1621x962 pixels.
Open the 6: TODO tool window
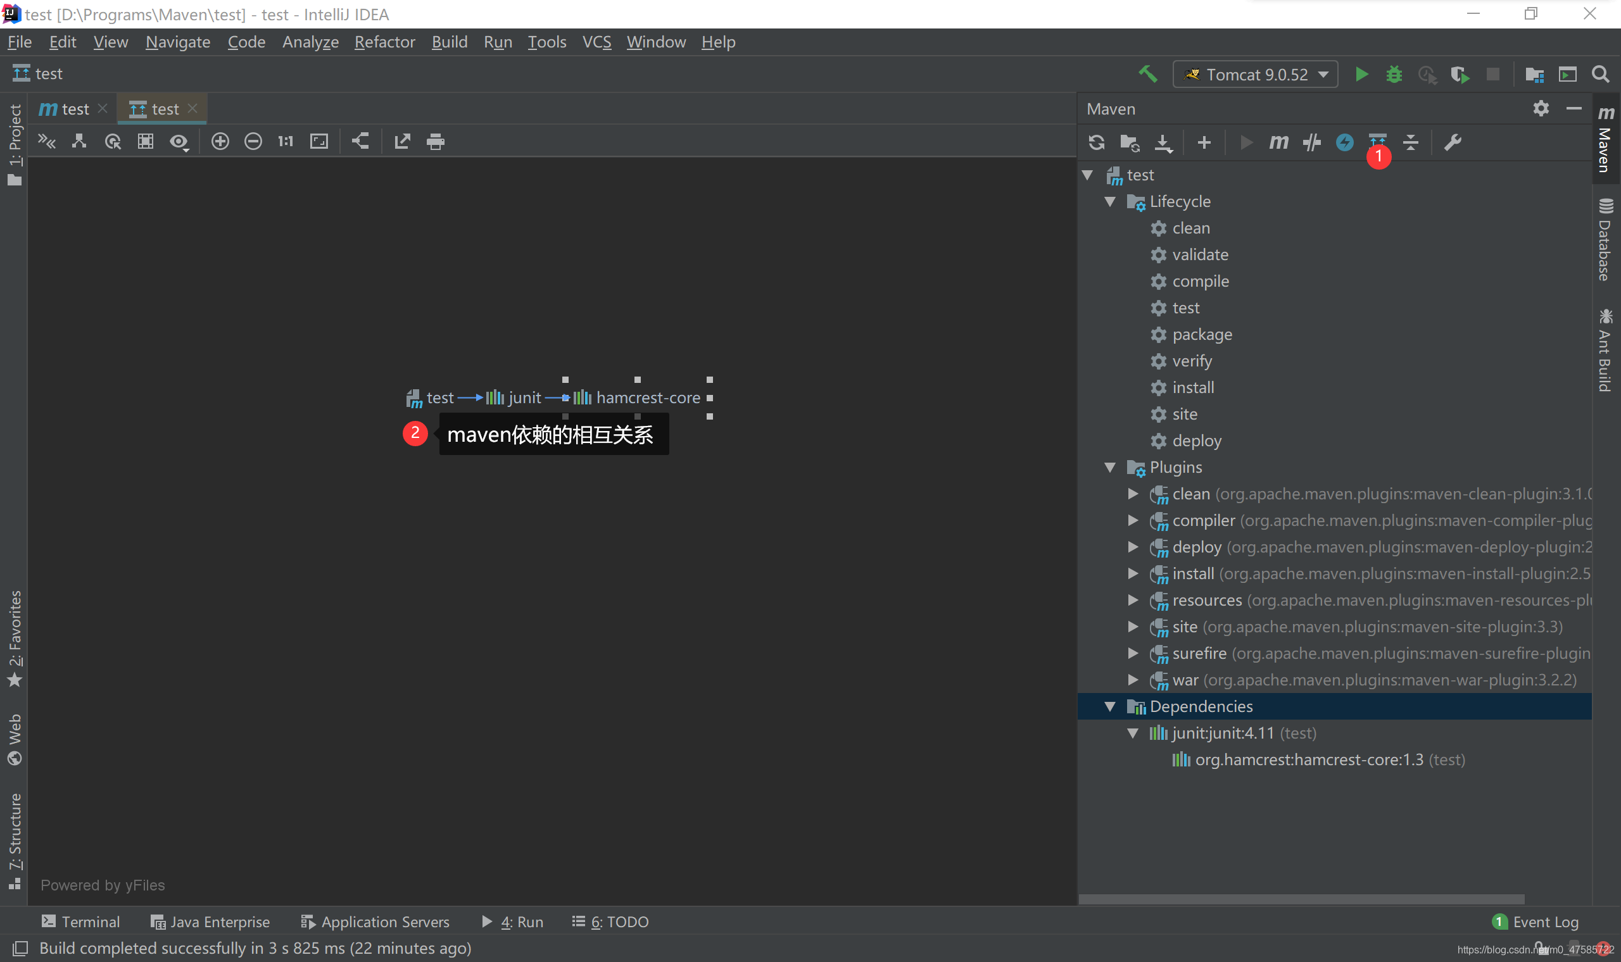[x=610, y=921]
